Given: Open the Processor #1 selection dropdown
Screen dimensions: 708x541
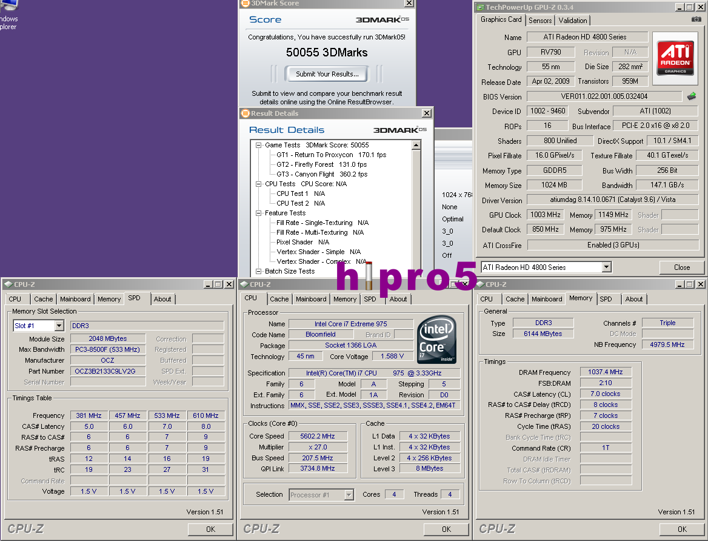Looking at the screenshot, I should [349, 495].
